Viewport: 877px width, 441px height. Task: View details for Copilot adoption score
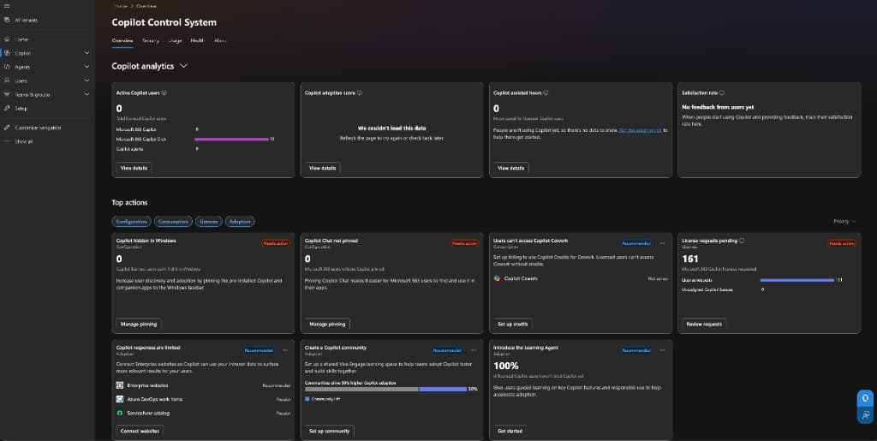(x=322, y=168)
